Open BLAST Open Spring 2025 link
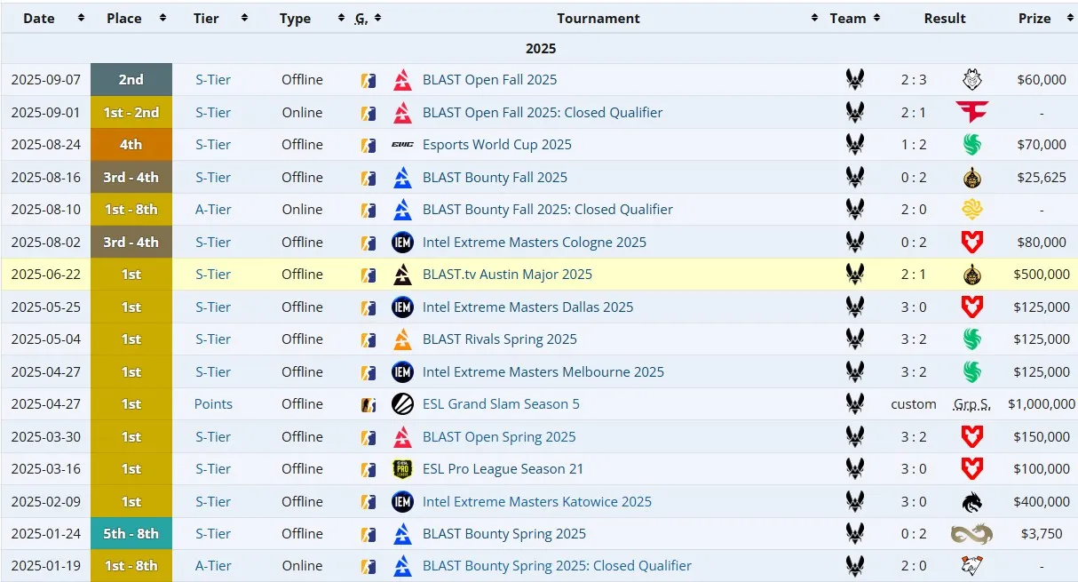 [x=499, y=436]
